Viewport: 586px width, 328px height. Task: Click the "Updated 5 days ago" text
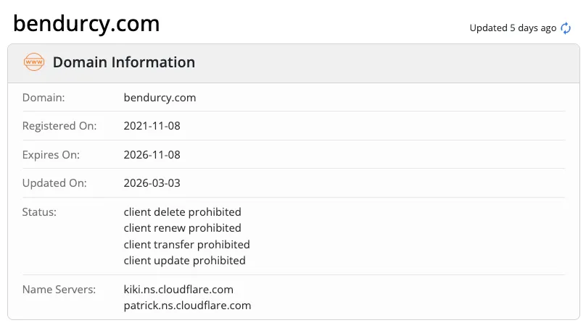tap(513, 28)
